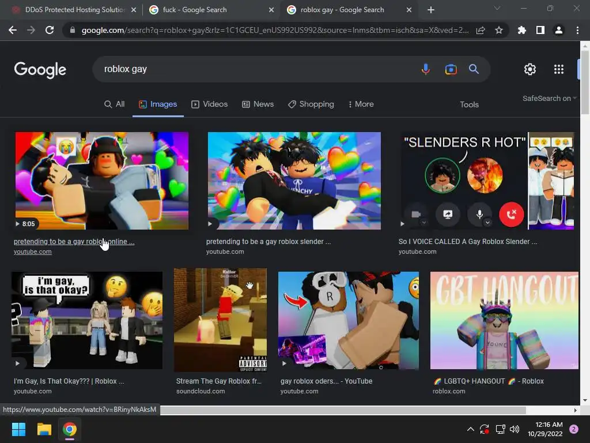This screenshot has width=590, height=443.
Task: Open Google quick settings gear
Action: 530,69
